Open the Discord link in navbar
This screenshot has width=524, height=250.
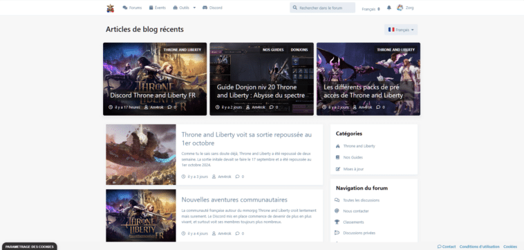pyautogui.click(x=212, y=8)
